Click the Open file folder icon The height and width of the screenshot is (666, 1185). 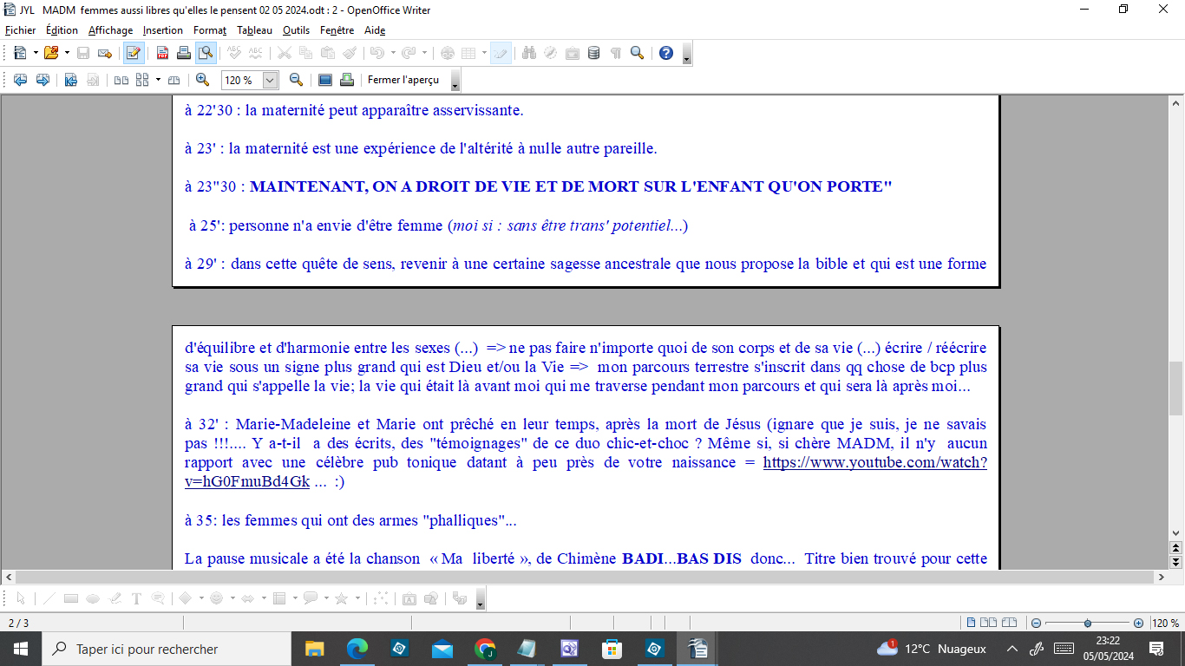click(51, 53)
